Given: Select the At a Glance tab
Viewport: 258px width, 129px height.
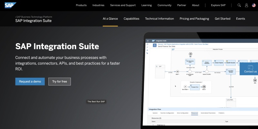Looking at the screenshot, I should coord(110,19).
